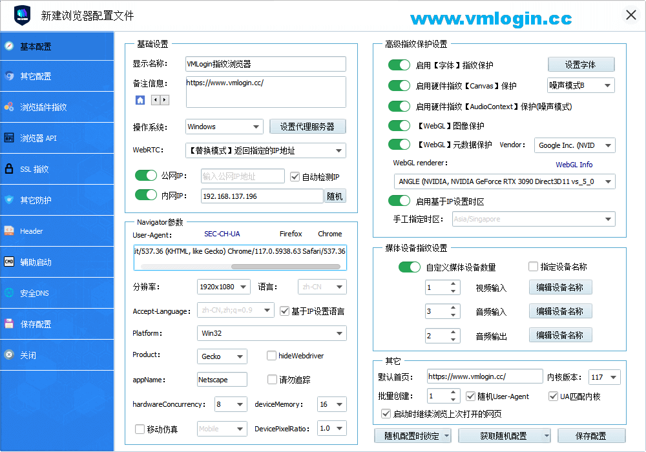Open 其它配置 section in sidebar

click(57, 76)
